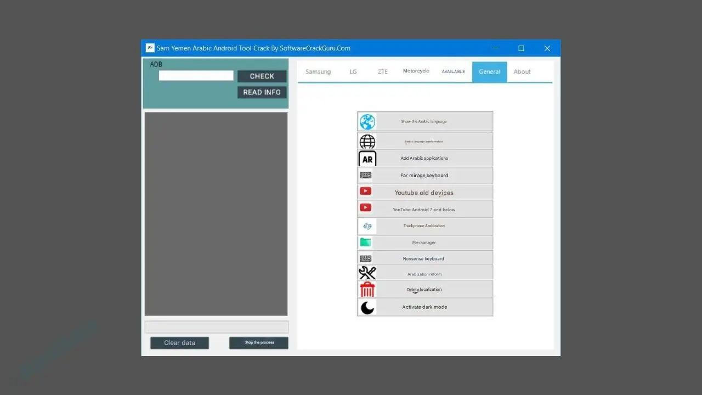Go to the Motorcycle tab
The width and height of the screenshot is (702, 395).
[x=416, y=71]
